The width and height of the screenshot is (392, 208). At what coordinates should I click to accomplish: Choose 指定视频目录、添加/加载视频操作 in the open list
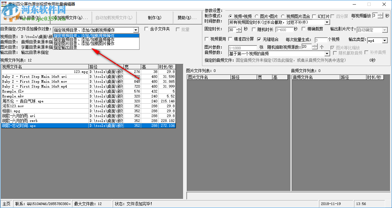point(96,35)
